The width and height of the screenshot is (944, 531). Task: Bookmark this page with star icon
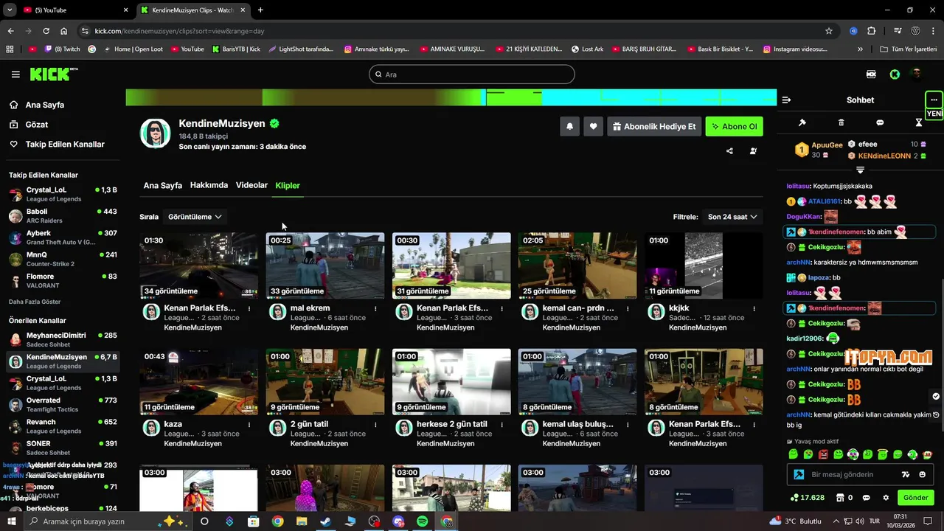829,31
